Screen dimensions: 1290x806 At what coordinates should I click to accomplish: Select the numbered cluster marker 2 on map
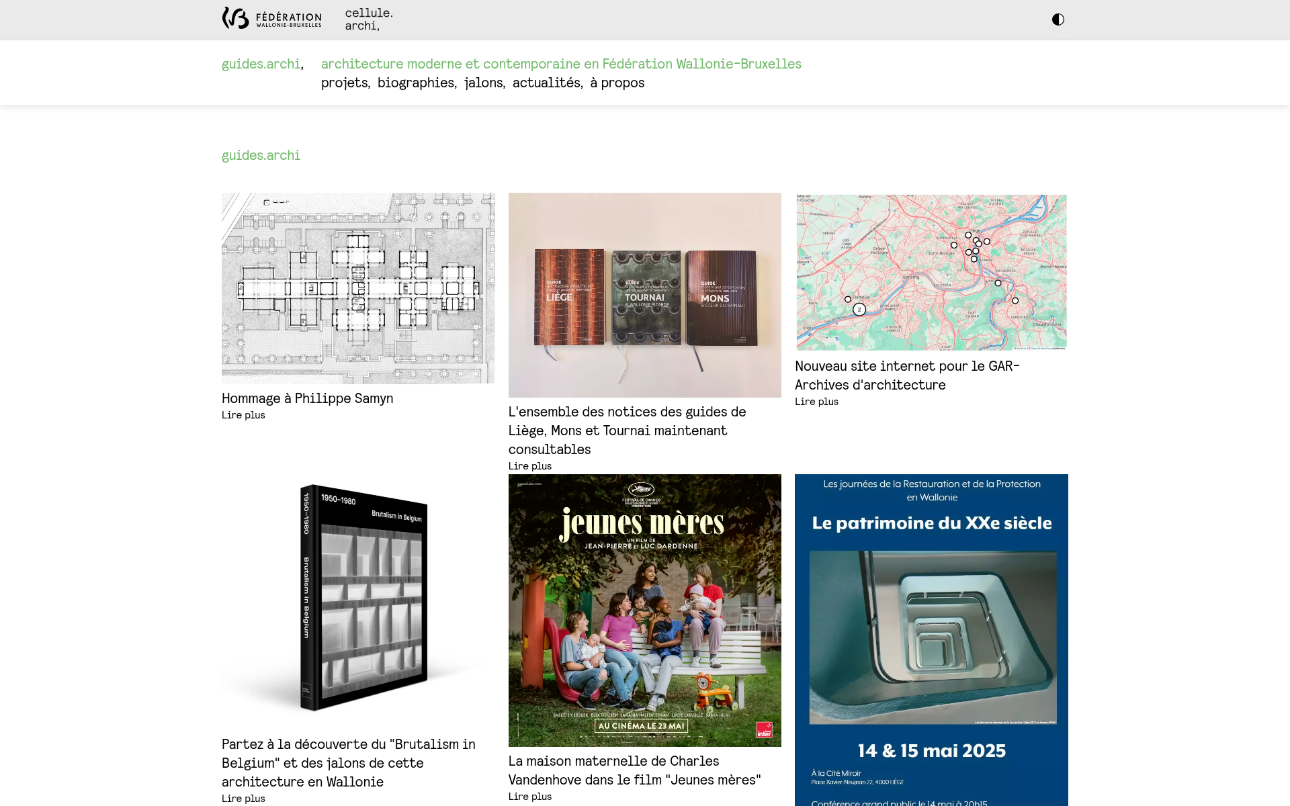tap(859, 310)
